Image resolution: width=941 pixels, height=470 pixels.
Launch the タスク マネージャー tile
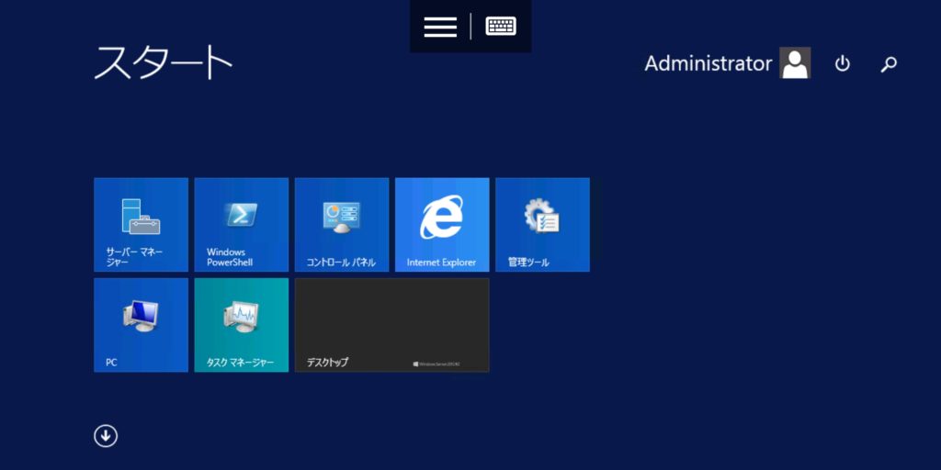point(242,325)
